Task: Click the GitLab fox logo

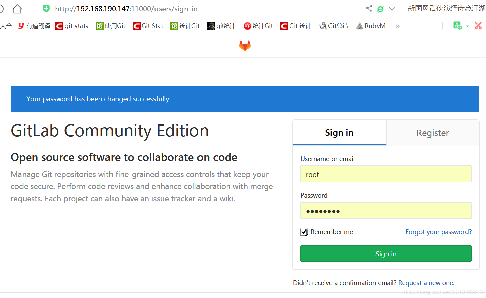Action: point(245,45)
